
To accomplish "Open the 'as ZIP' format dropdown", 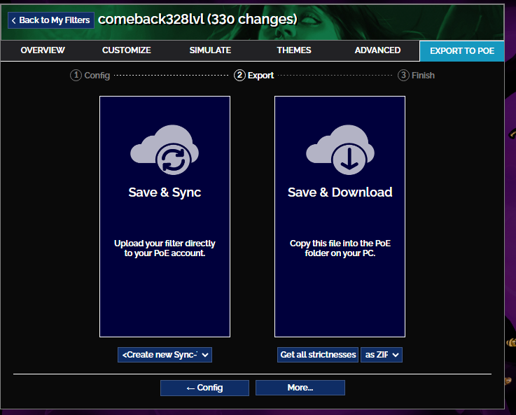I will point(382,355).
